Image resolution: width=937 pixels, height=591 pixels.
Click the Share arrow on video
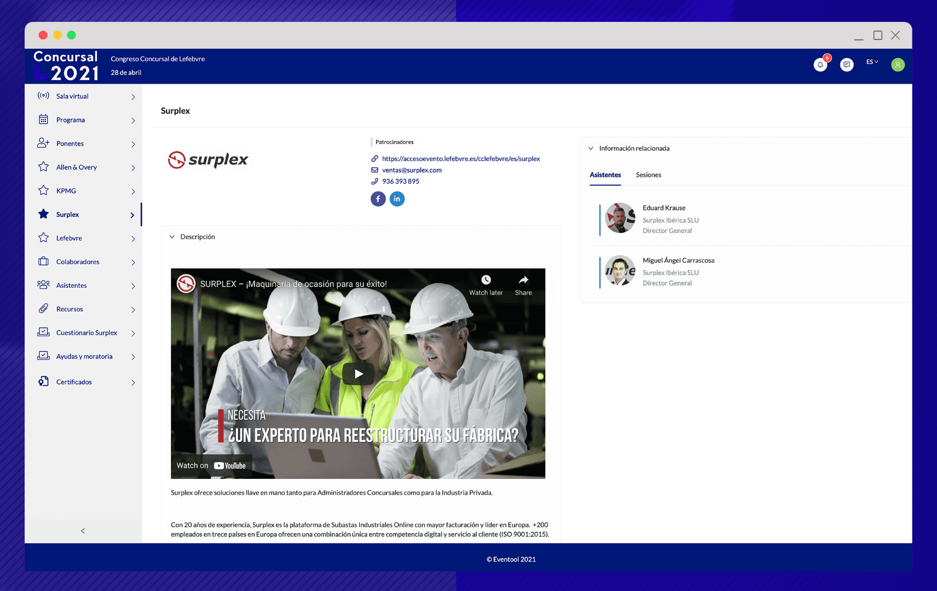[524, 280]
